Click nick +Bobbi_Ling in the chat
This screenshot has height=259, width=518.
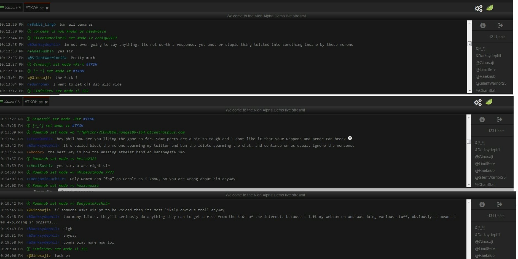(42, 25)
